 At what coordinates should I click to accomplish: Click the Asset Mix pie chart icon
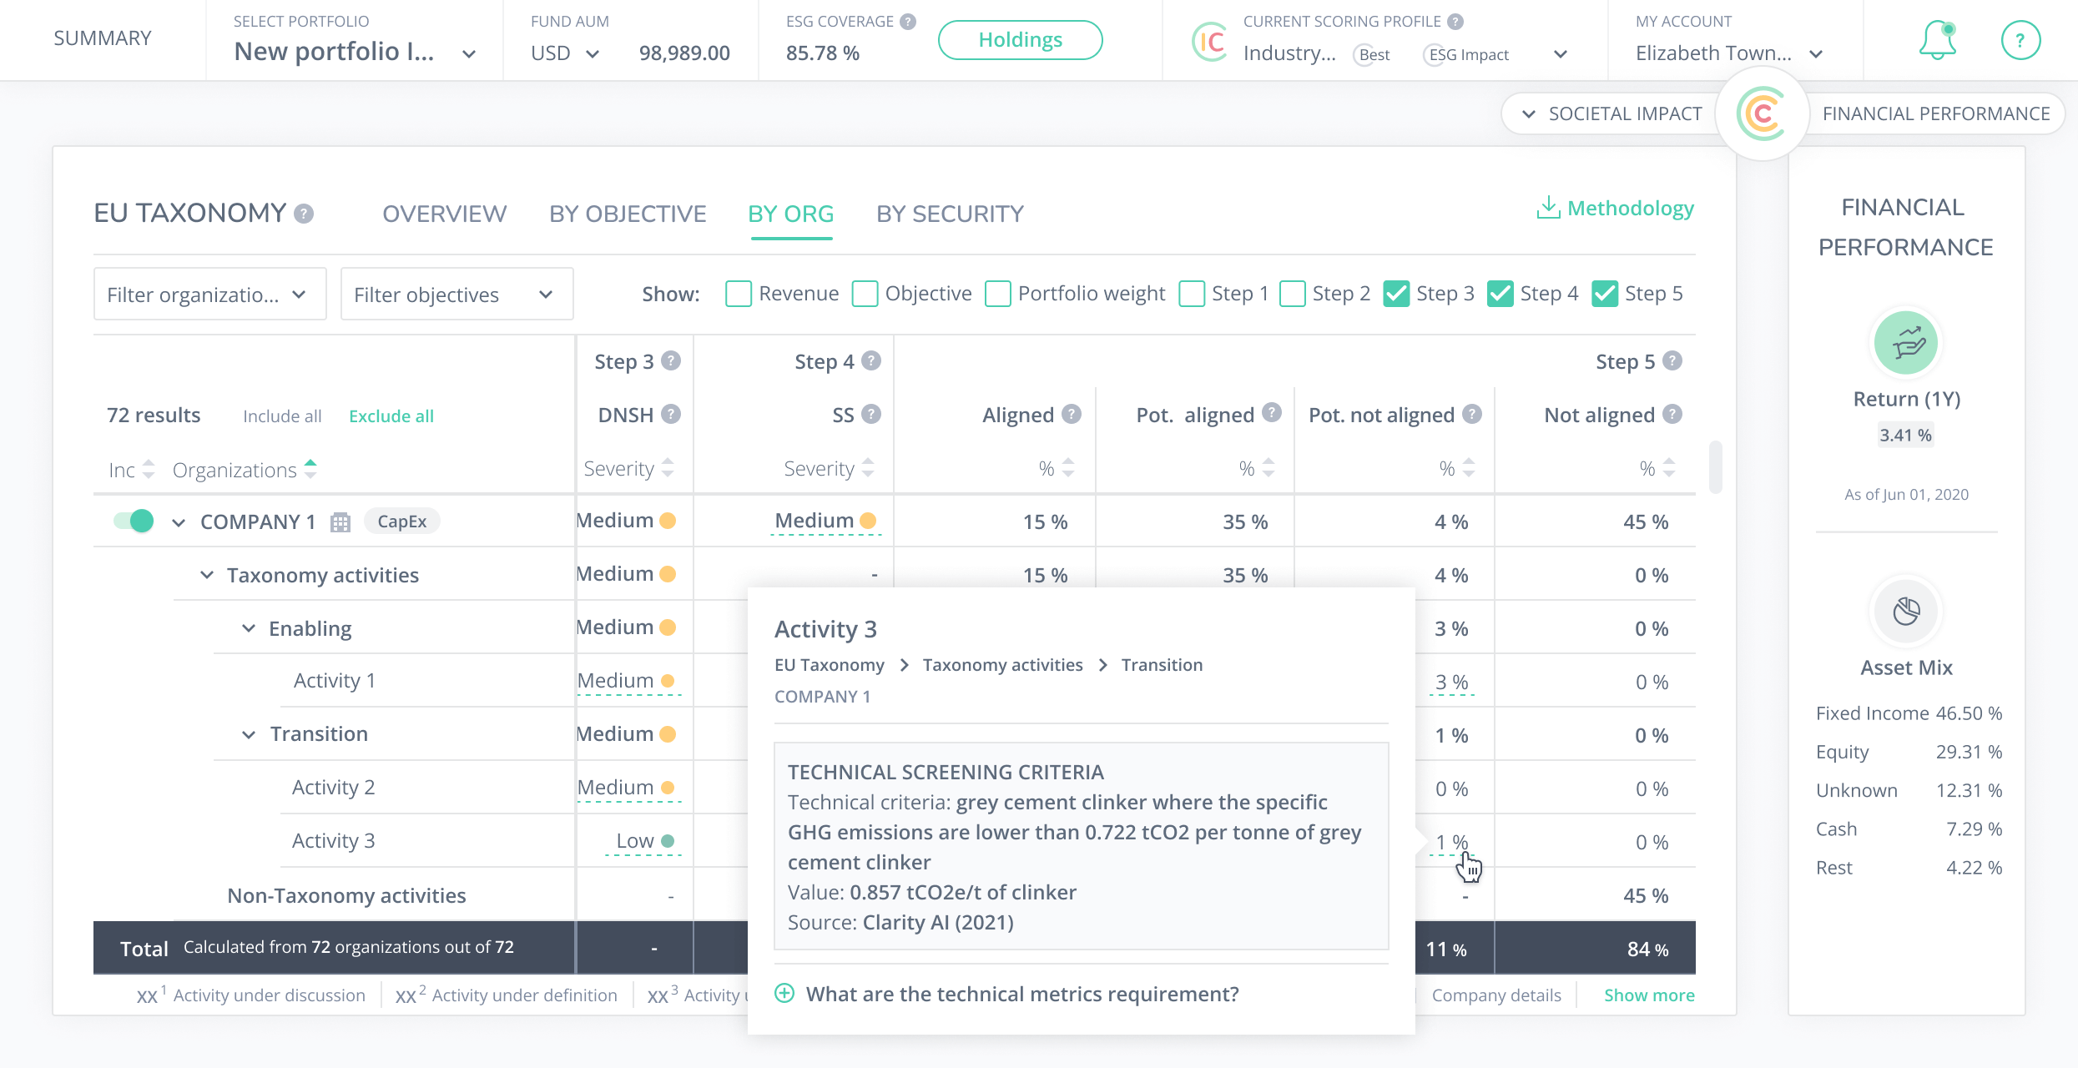[x=1906, y=612]
